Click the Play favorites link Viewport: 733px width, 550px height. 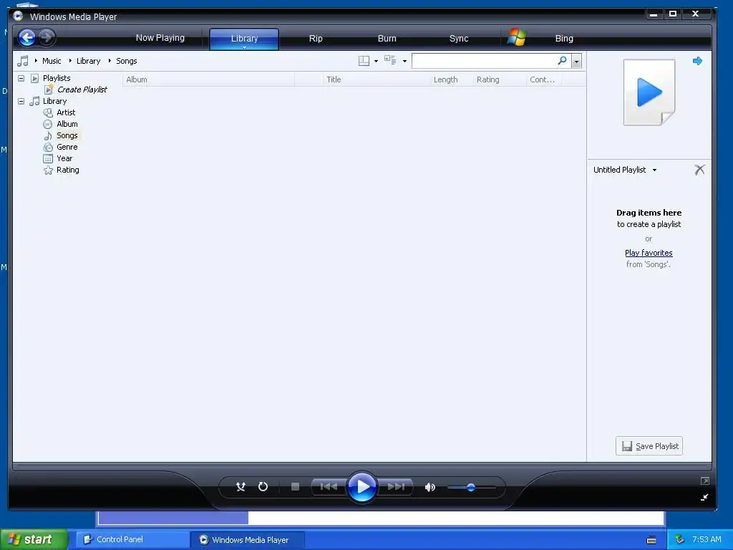click(649, 253)
